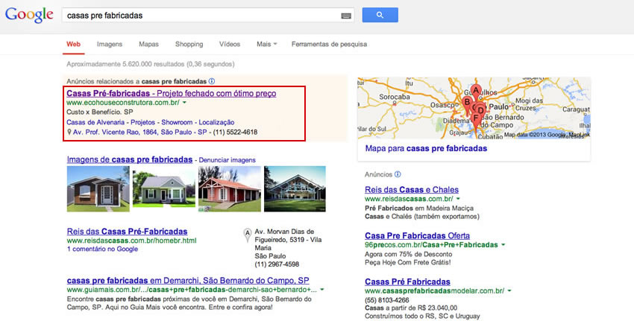This screenshot has height=321, width=634.
Task: Open 'Mapa para casas pre fabricadas' link
Action: pyautogui.click(x=426, y=148)
